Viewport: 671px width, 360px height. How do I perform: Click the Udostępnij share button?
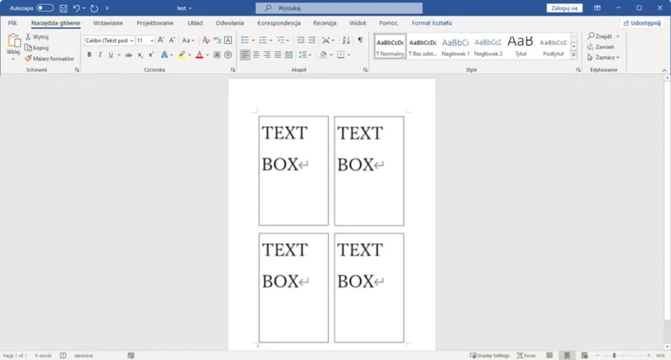click(x=641, y=23)
